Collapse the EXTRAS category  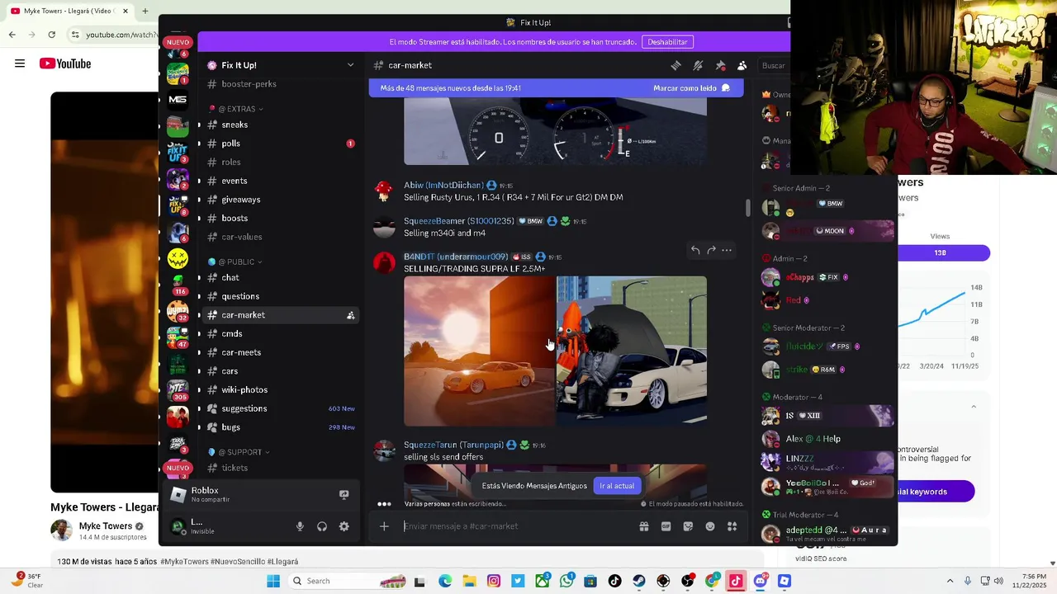tap(240, 109)
